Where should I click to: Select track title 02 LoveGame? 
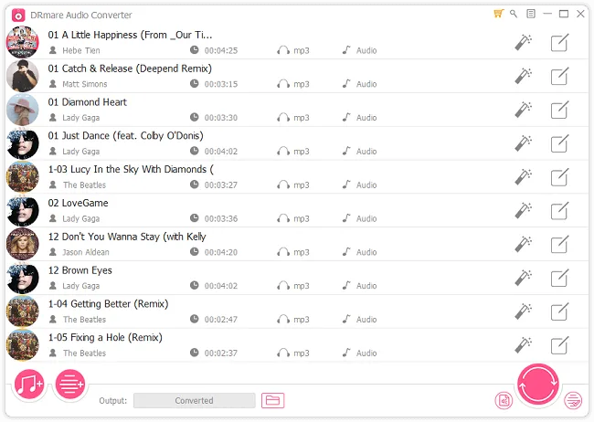[78, 203]
